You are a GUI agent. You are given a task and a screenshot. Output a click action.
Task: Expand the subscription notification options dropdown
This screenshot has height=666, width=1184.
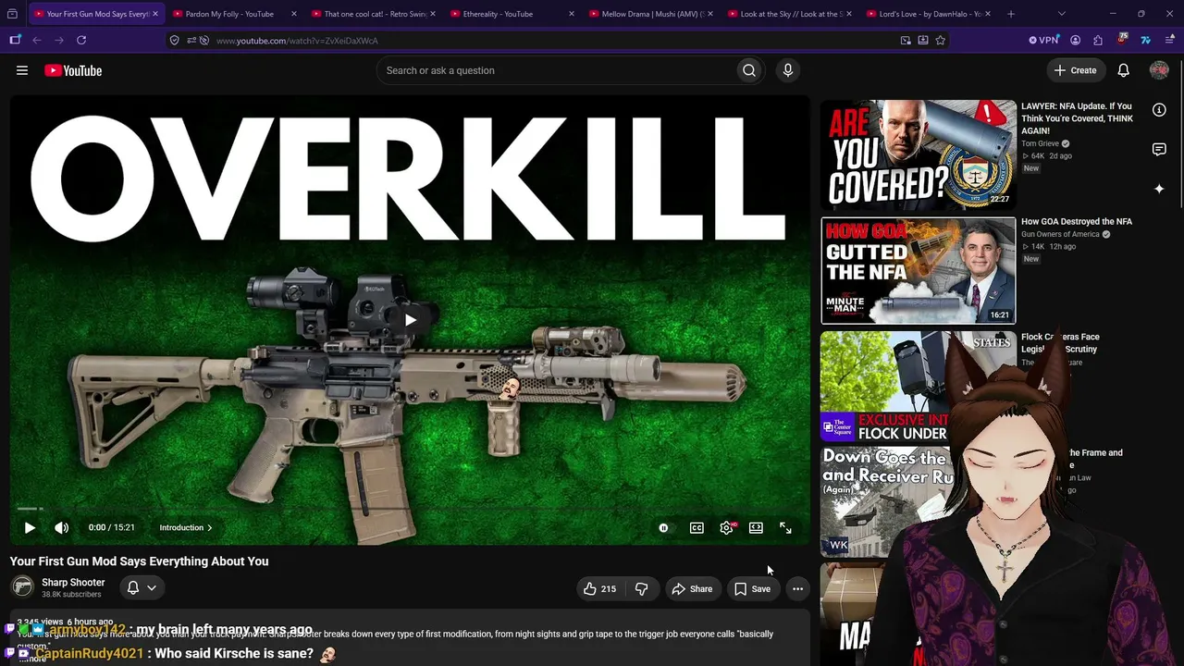coord(142,587)
